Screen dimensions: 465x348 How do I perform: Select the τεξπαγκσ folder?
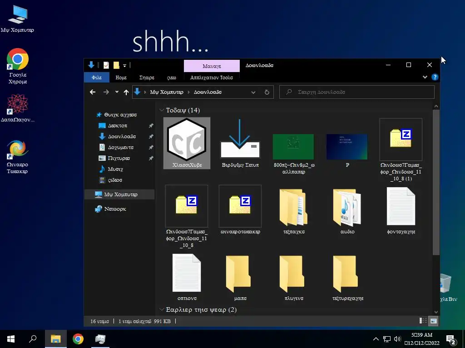[294, 211]
